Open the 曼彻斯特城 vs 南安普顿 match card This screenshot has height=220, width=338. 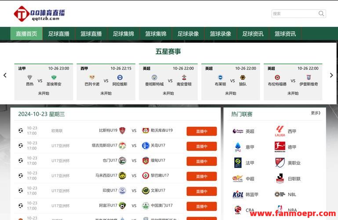point(168,82)
